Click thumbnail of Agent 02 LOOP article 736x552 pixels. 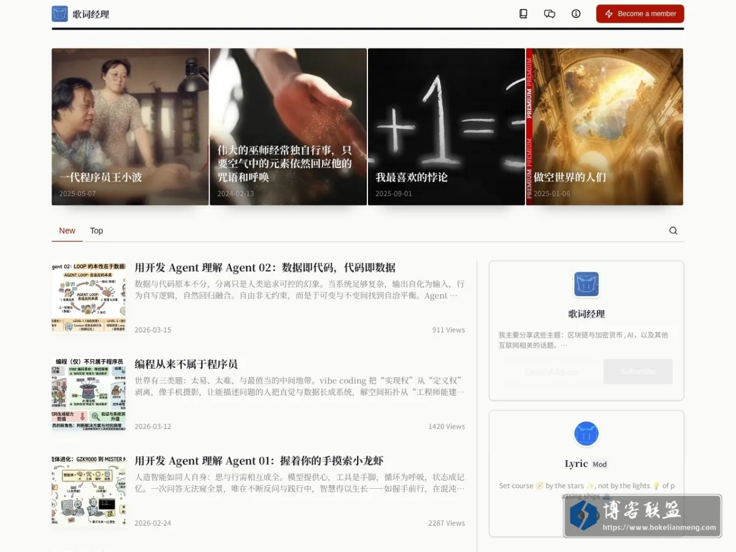[88, 297]
